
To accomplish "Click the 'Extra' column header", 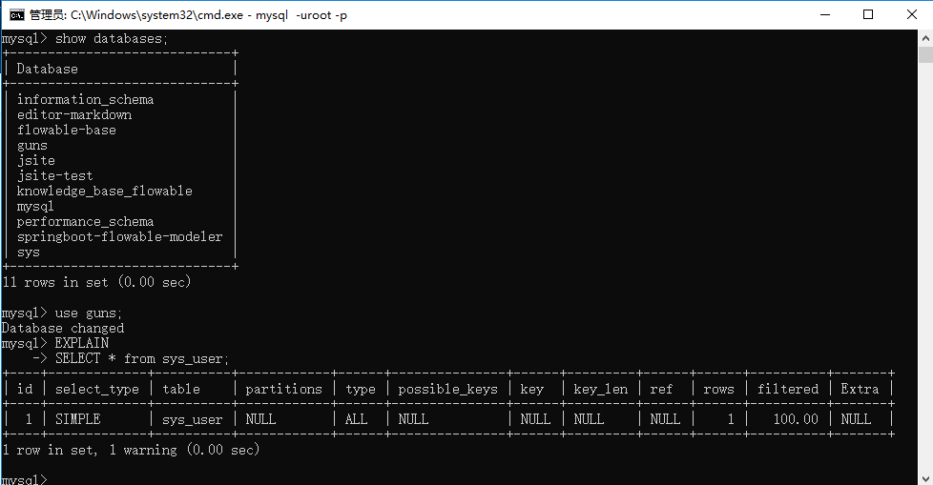I will coord(860,389).
